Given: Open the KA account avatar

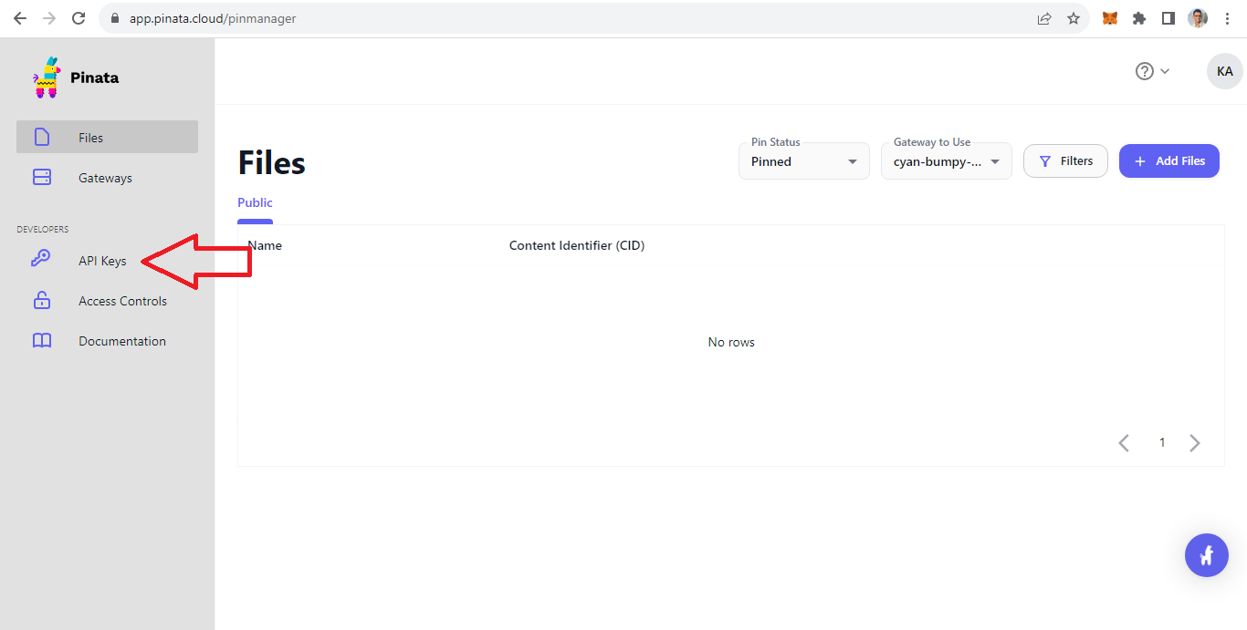Looking at the screenshot, I should [x=1224, y=71].
